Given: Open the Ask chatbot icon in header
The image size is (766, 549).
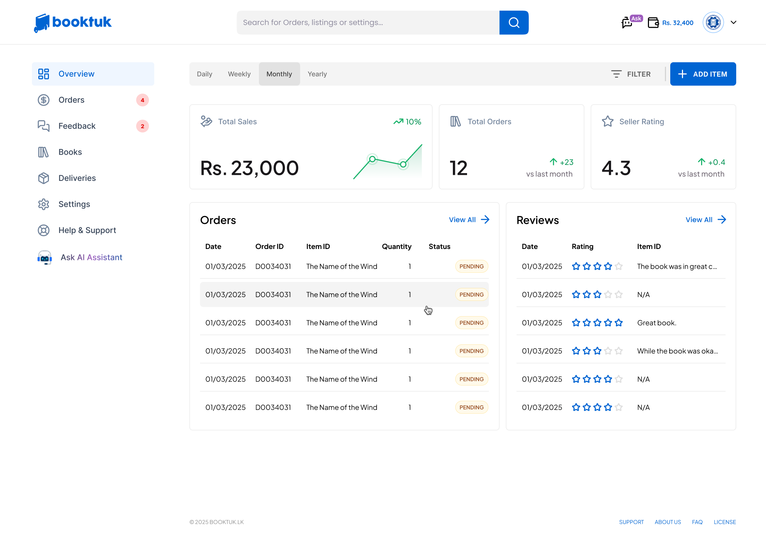Looking at the screenshot, I should pyautogui.click(x=627, y=22).
